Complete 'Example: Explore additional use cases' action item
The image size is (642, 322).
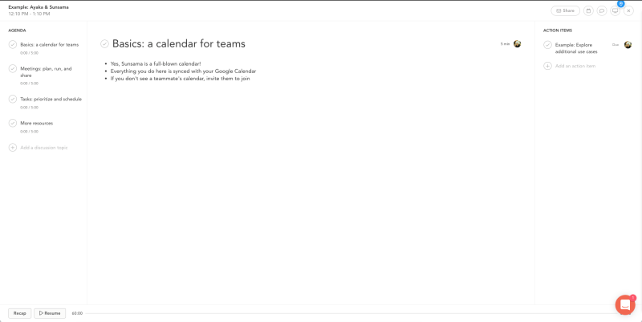(x=547, y=45)
